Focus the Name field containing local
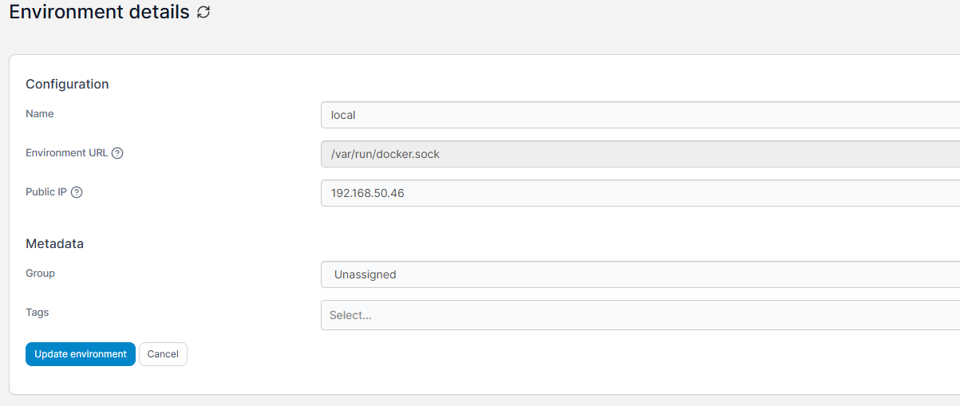The height and width of the screenshot is (406, 960). (640, 115)
